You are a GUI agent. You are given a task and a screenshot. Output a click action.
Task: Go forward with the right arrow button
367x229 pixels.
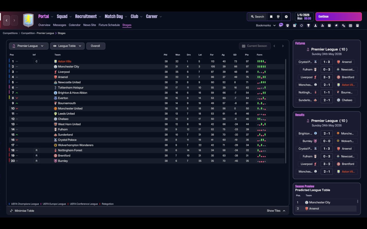click(14, 20)
